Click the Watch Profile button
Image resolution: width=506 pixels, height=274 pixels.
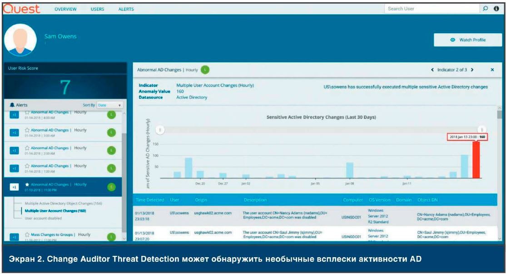point(467,40)
